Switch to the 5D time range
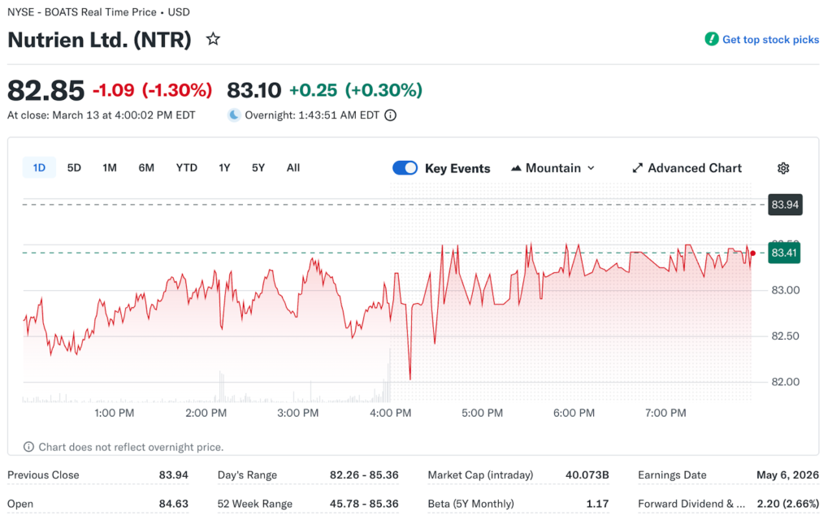 point(74,168)
